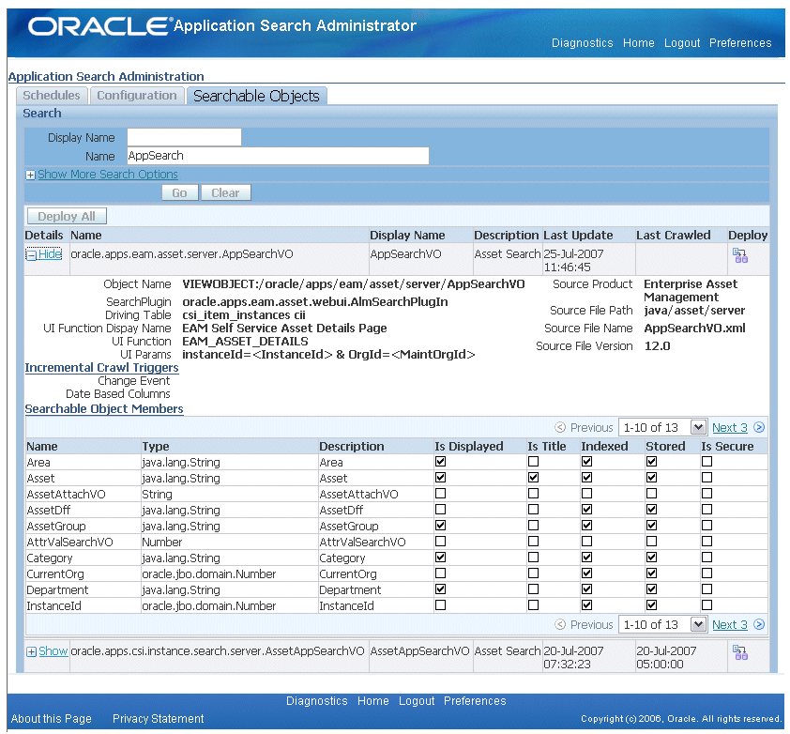Check Indexed for AssetAttachVO

pos(586,493)
